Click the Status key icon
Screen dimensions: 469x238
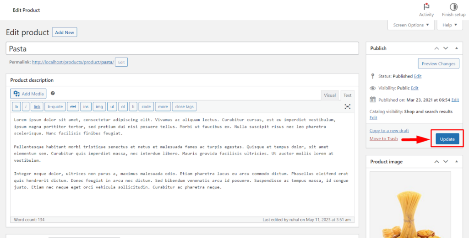click(x=373, y=76)
